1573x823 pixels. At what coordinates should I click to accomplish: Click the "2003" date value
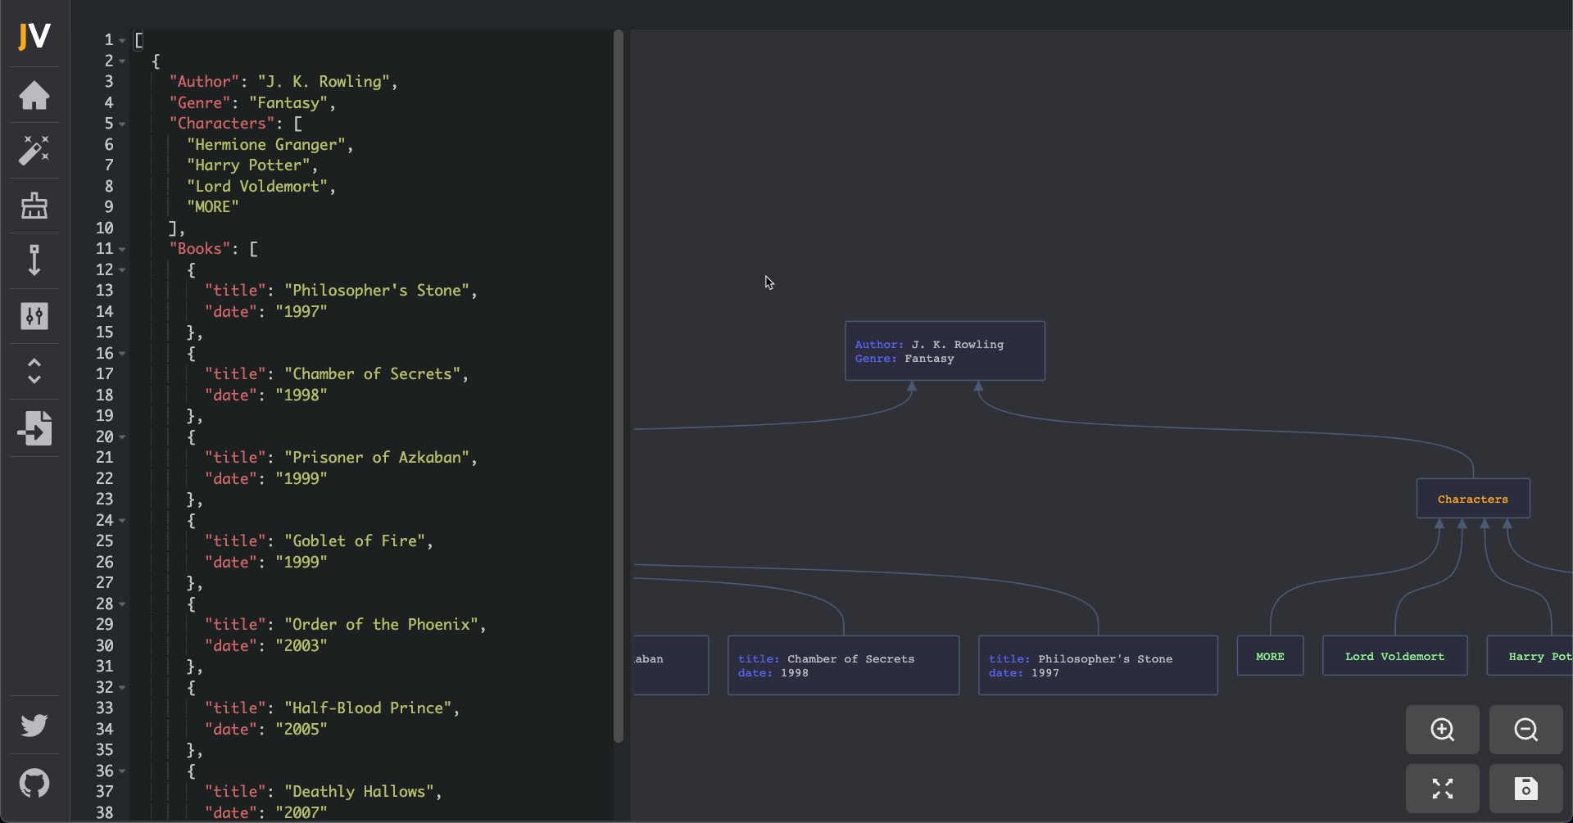(x=301, y=646)
